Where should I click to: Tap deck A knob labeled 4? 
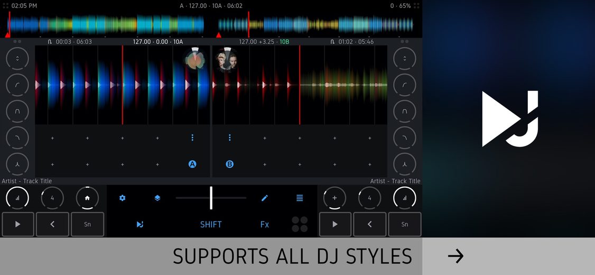click(52, 198)
